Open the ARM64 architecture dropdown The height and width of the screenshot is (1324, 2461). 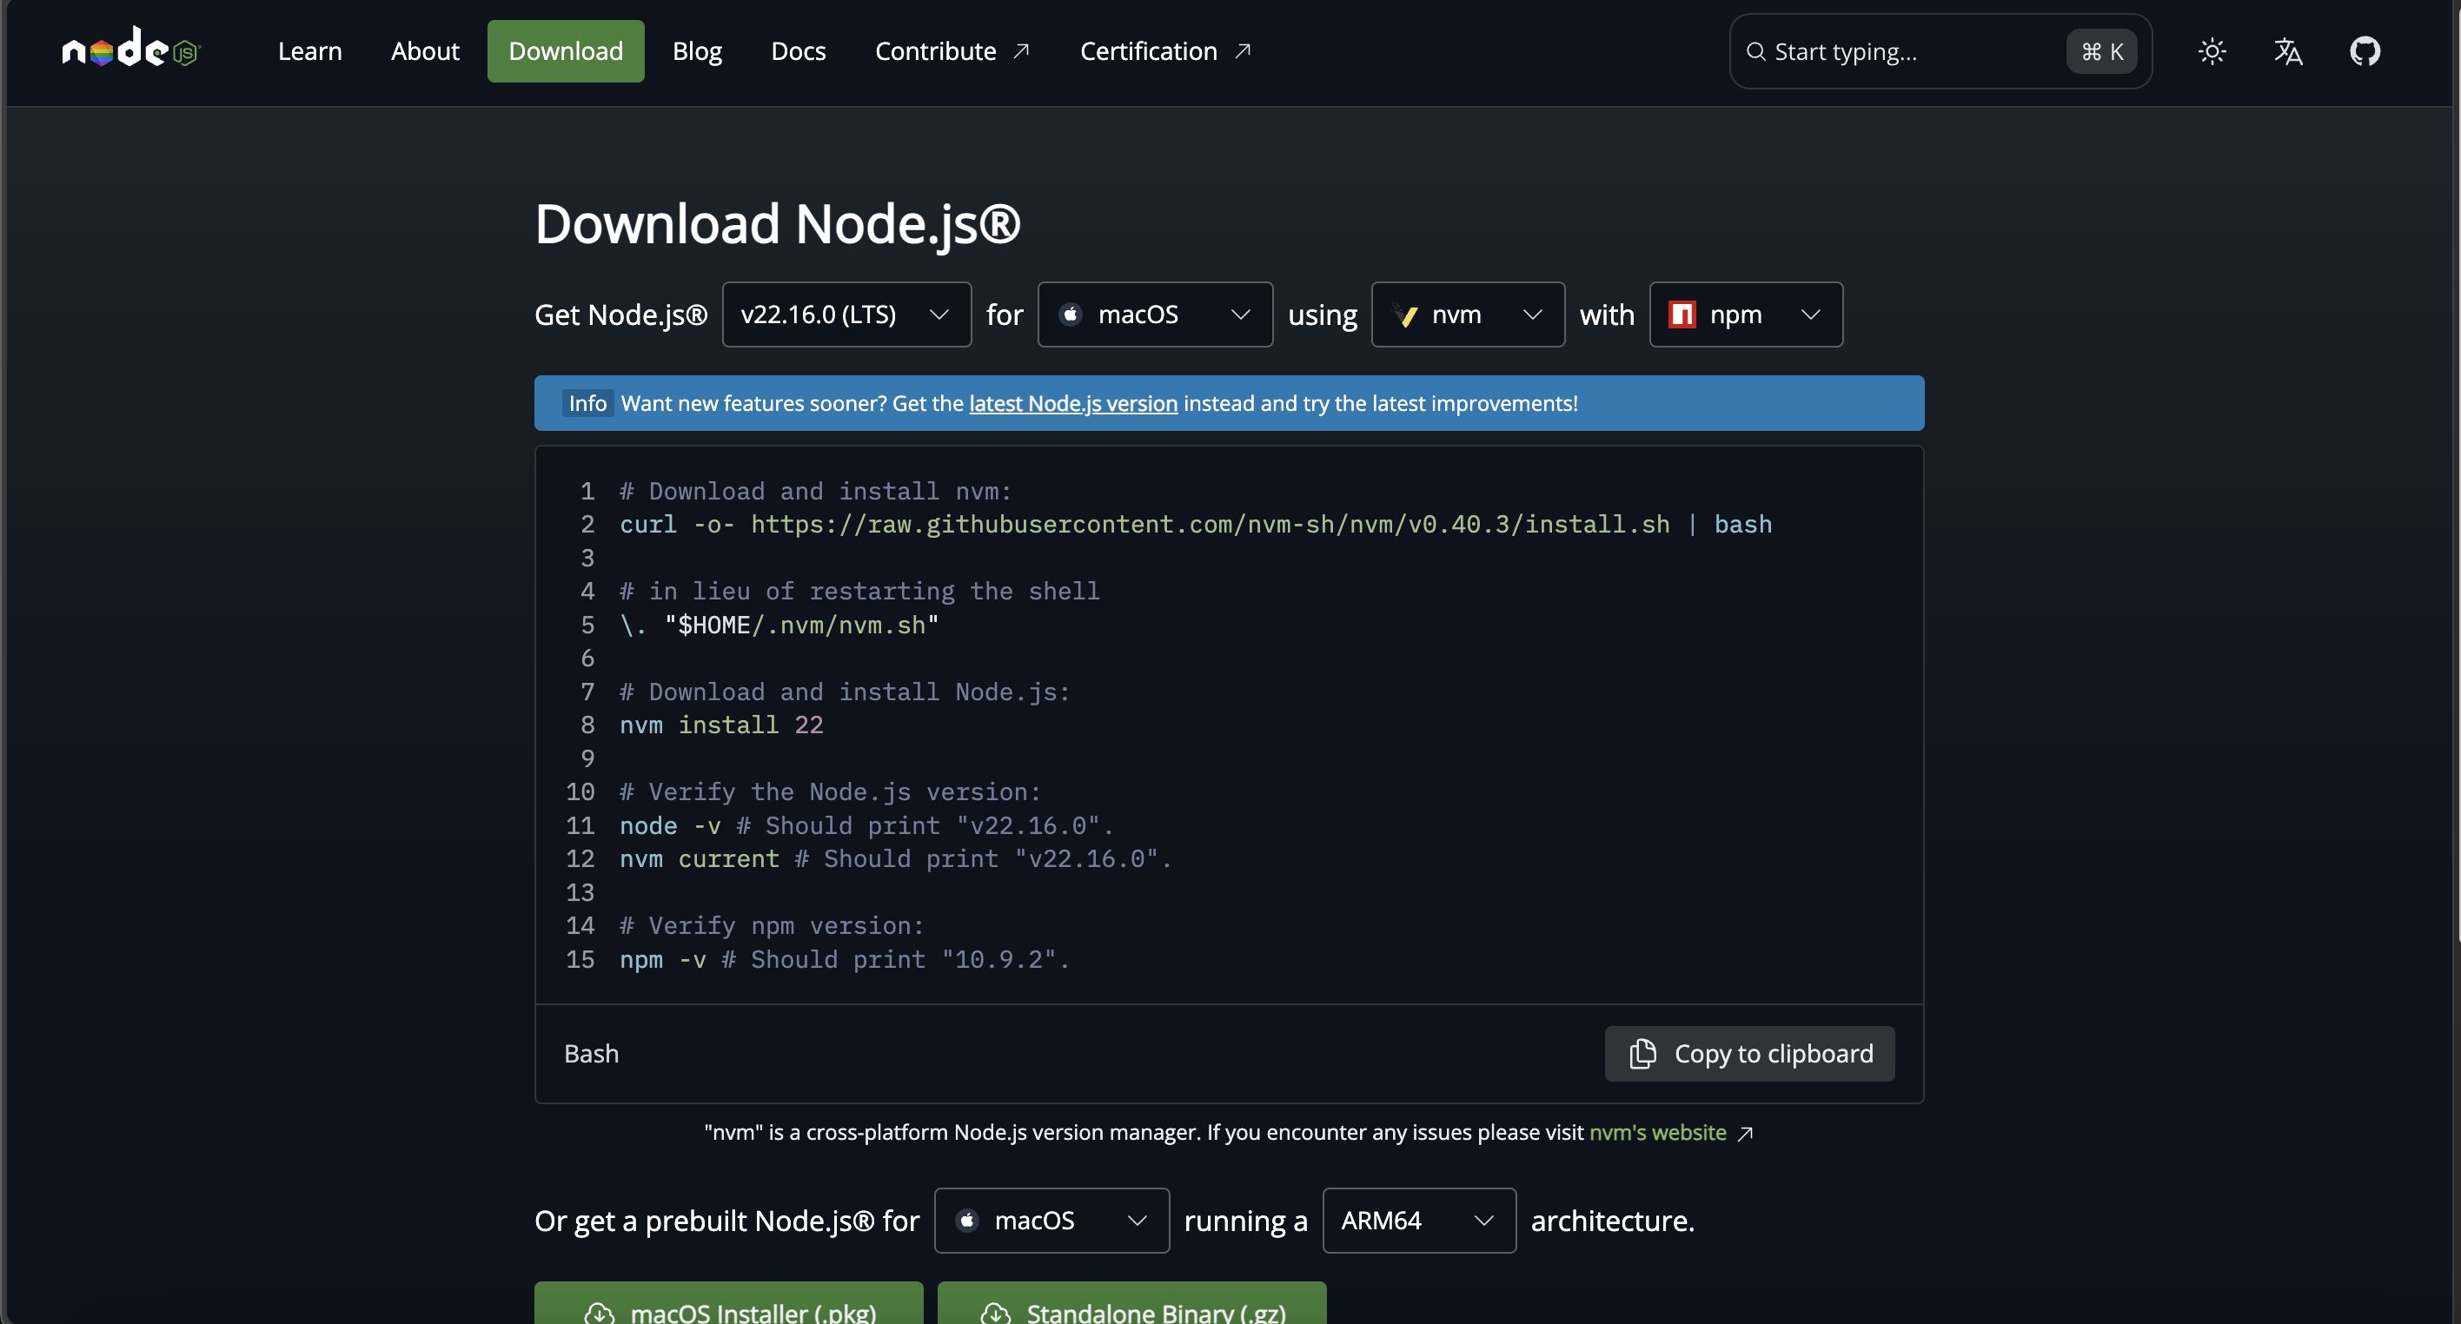(1419, 1221)
